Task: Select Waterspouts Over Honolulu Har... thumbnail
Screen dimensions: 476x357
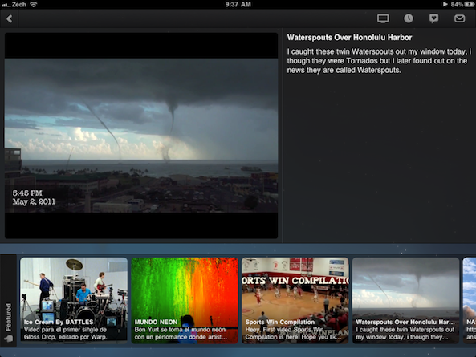Action: point(405,300)
